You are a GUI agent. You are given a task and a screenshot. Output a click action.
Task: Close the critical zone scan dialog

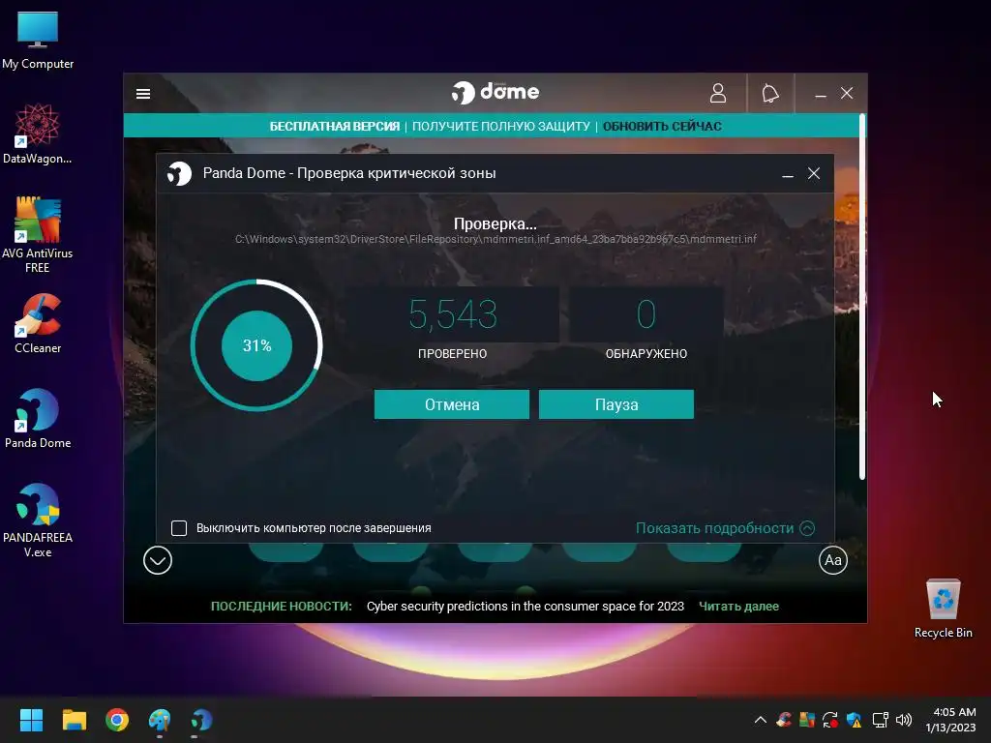814,173
